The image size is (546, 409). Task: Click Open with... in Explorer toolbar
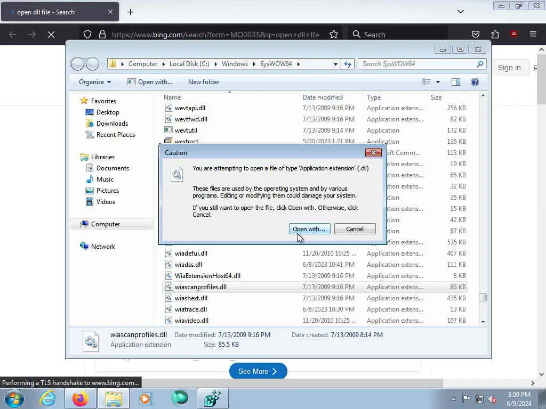pyautogui.click(x=150, y=81)
